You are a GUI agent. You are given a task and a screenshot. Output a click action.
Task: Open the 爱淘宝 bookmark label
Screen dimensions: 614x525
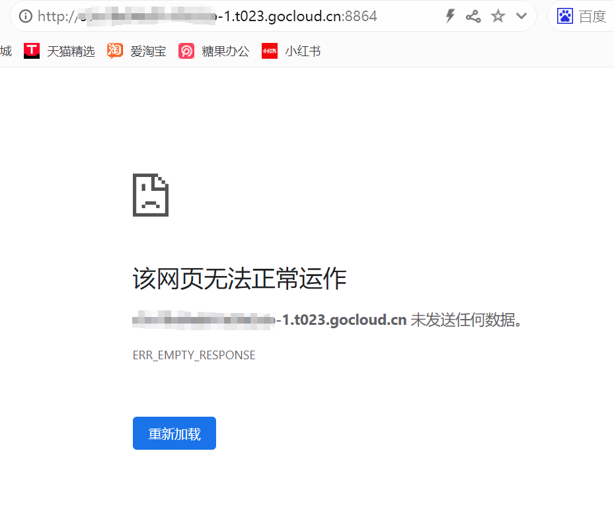[x=148, y=51]
